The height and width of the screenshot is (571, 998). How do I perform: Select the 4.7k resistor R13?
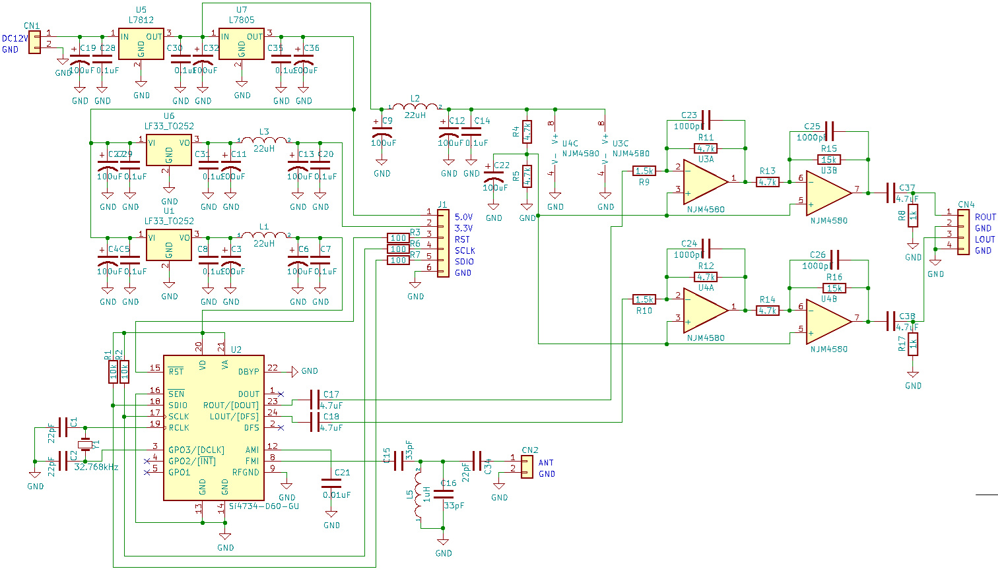767,182
